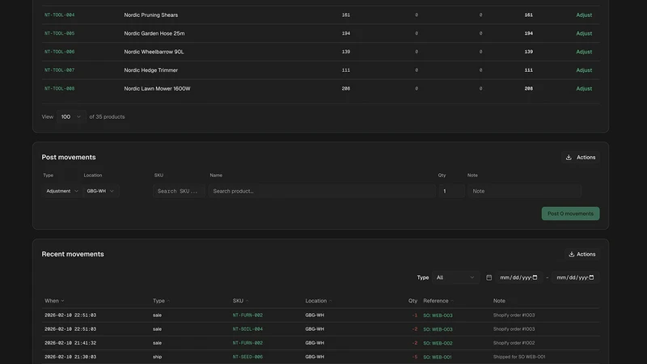Open SKU link NT-TOOL-007
Viewport: 647px width, 364px height.
59,70
